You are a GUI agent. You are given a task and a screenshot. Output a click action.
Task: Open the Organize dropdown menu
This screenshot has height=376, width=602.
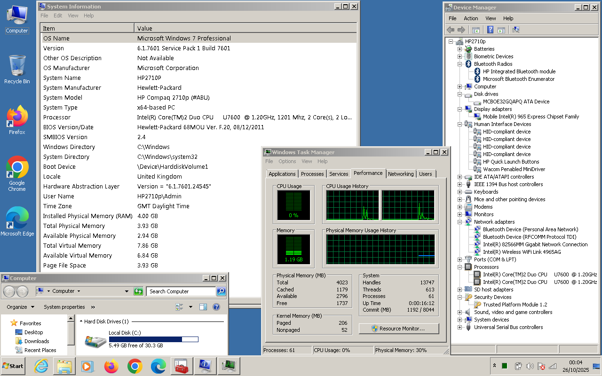coord(20,307)
